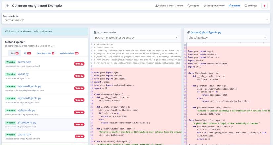Select the ghostAgents.py match in list

[27, 123]
